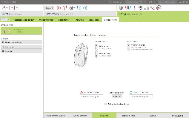This screenshot has height=118, width=189.
Task: Open the audiogram curves icon
Action: click(x=14, y=8)
